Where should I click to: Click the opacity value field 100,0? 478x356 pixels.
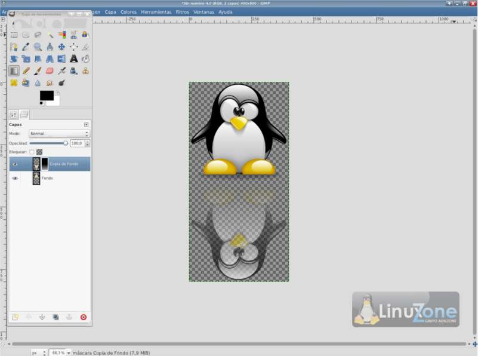coord(77,143)
